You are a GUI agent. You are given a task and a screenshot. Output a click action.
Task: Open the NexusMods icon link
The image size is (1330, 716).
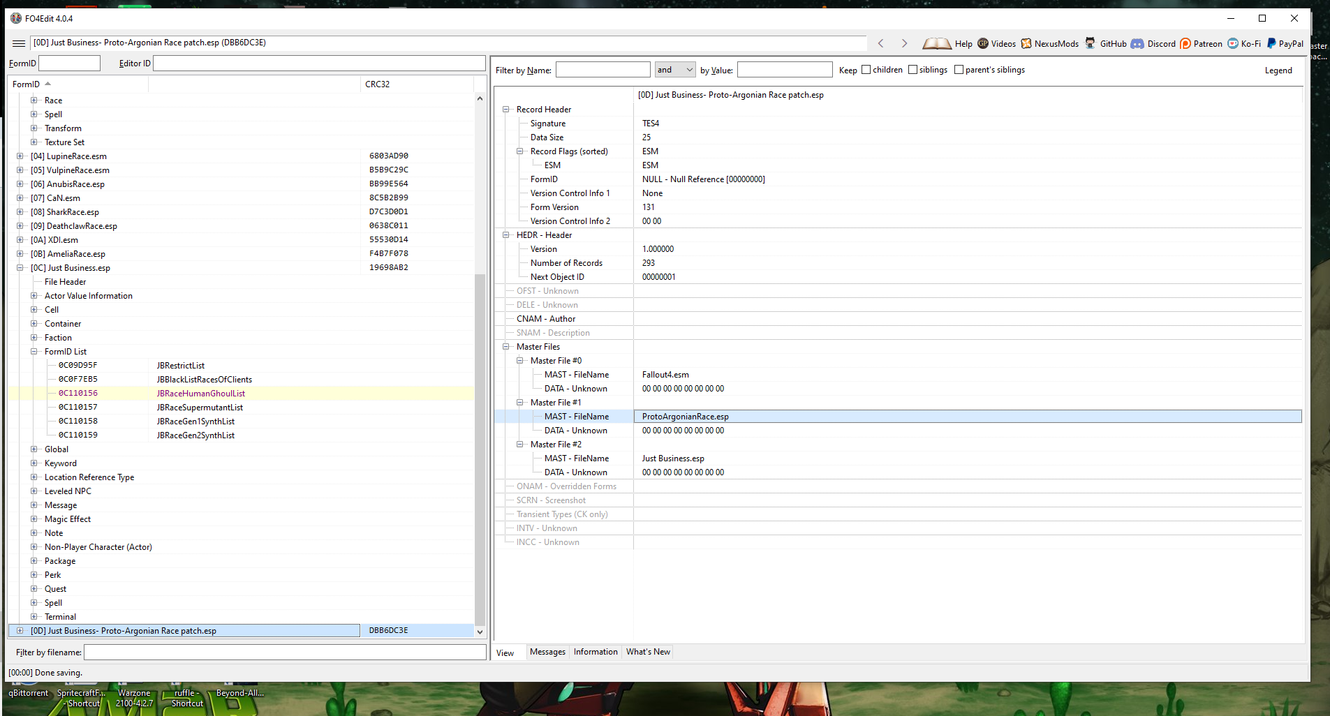click(x=1026, y=43)
